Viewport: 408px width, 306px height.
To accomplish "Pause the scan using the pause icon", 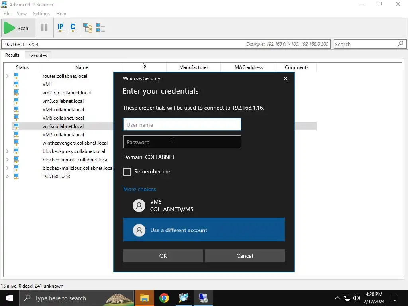I will (x=44, y=27).
